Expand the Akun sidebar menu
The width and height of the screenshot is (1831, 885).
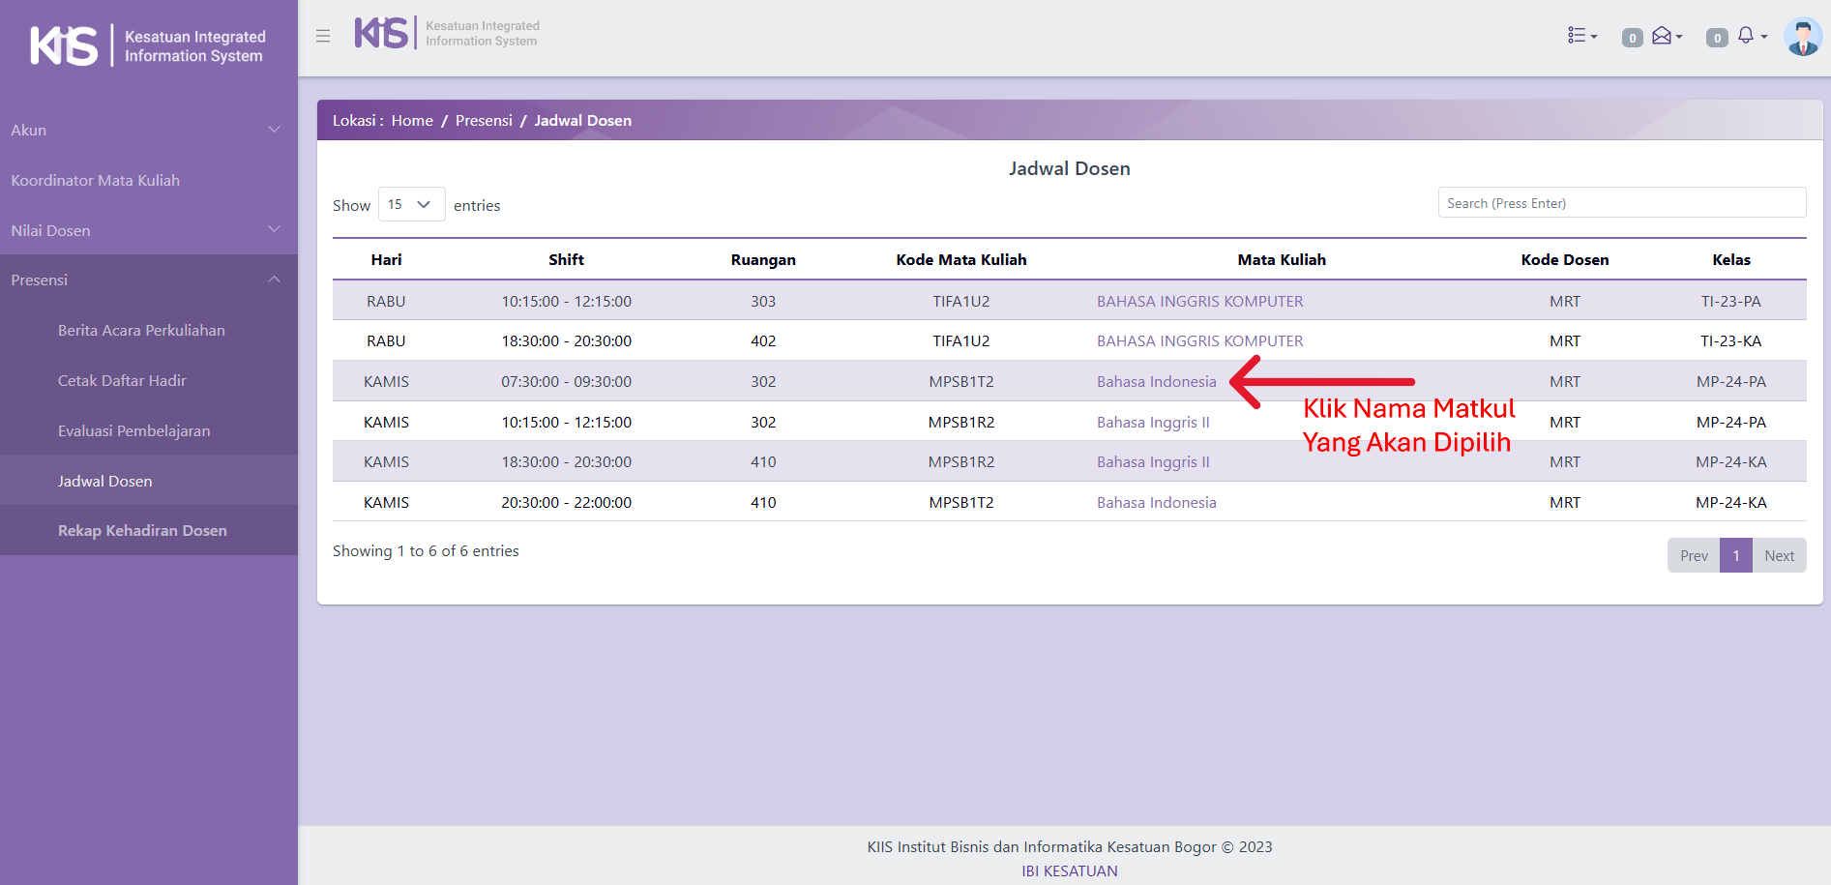145,130
